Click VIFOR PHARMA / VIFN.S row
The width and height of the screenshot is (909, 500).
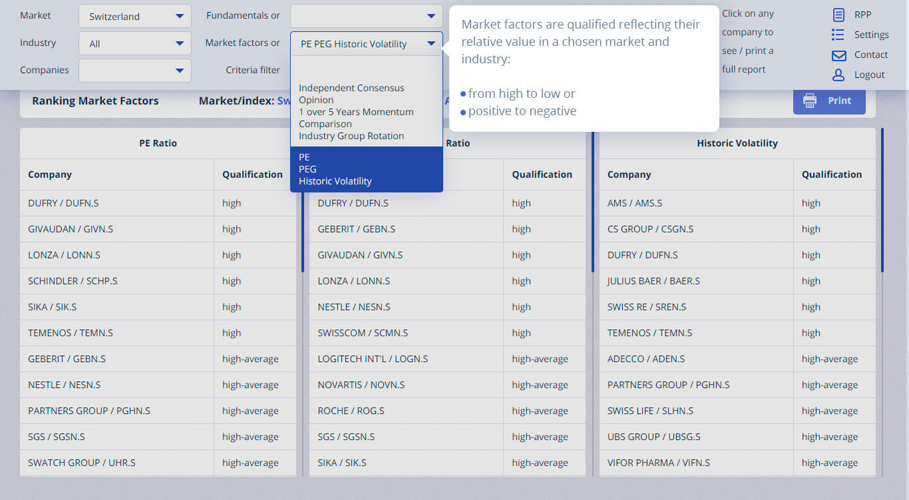737,463
